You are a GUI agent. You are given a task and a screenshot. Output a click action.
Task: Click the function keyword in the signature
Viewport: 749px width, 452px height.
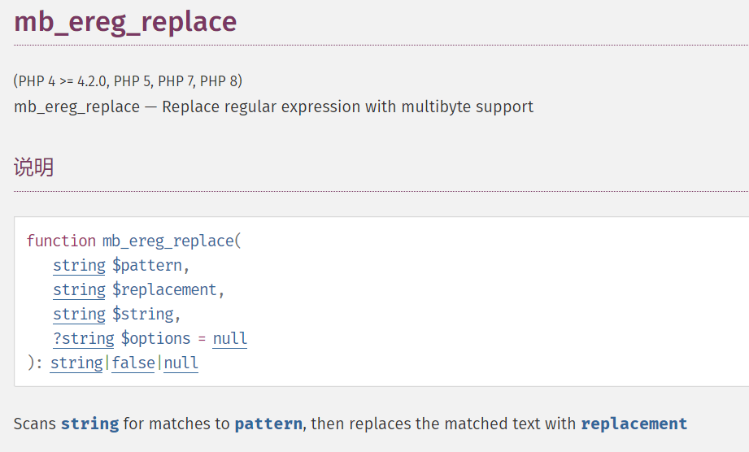[x=61, y=241]
